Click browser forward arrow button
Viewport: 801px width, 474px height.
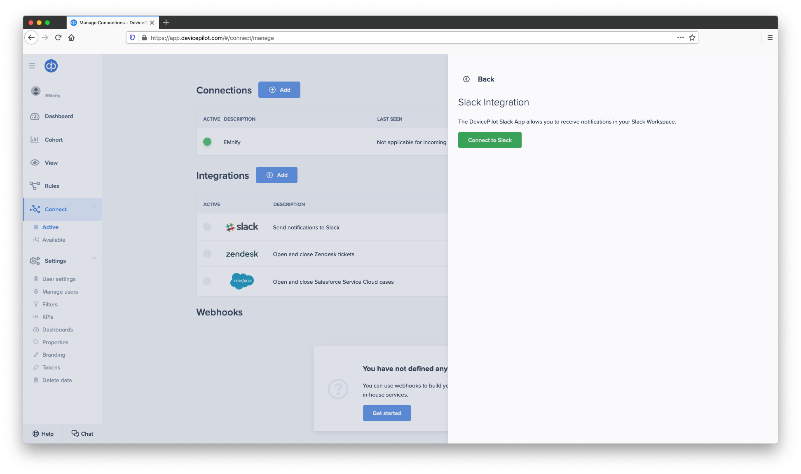coord(45,37)
